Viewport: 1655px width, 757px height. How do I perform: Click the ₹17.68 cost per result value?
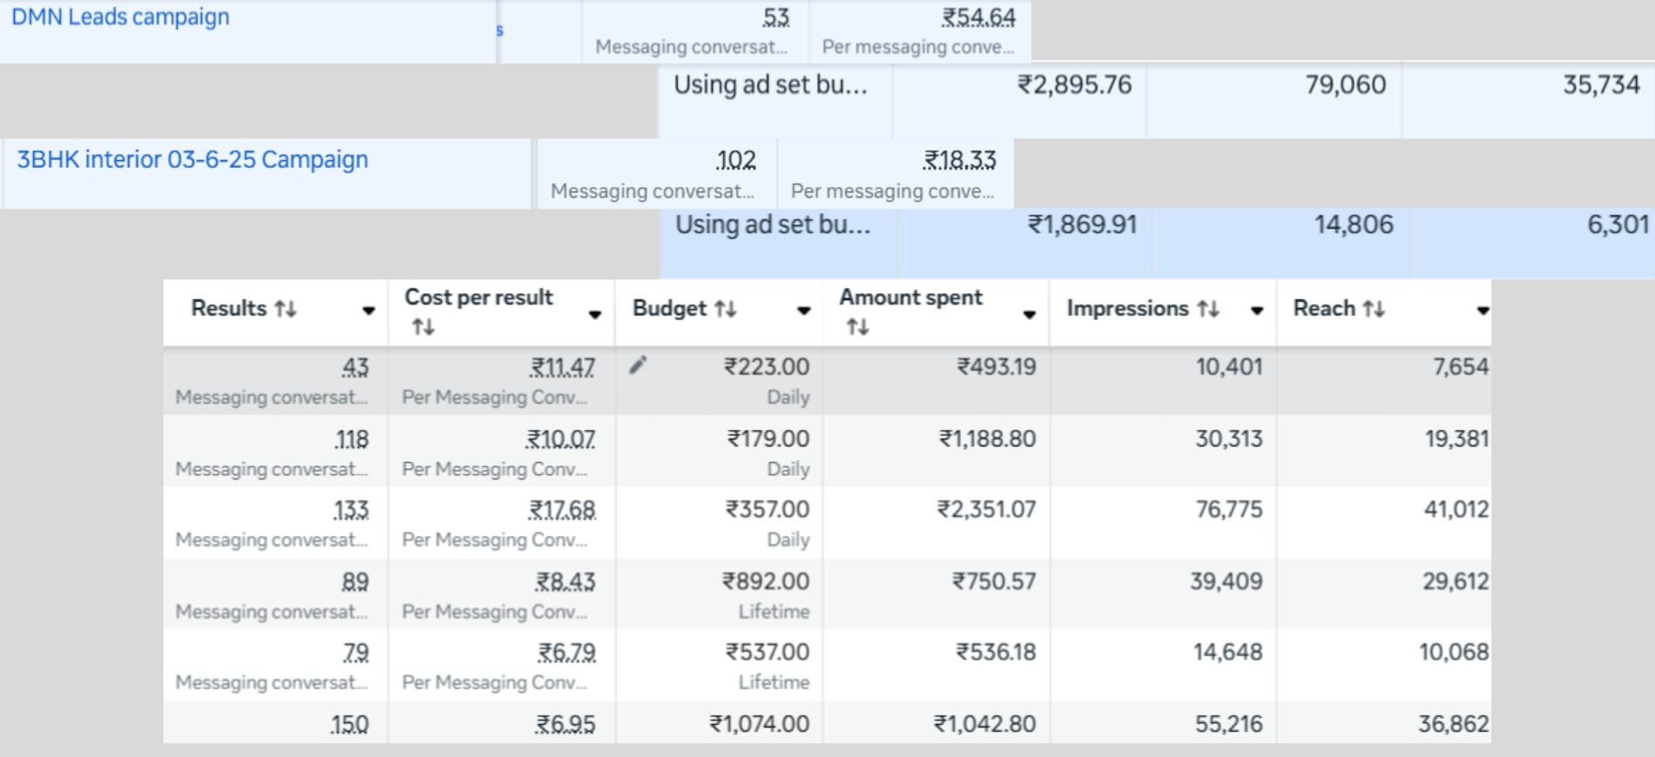(562, 511)
